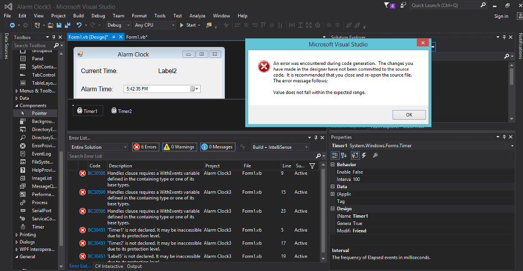
Task: Switch to the Form1.vb code tab
Action: (x=137, y=37)
